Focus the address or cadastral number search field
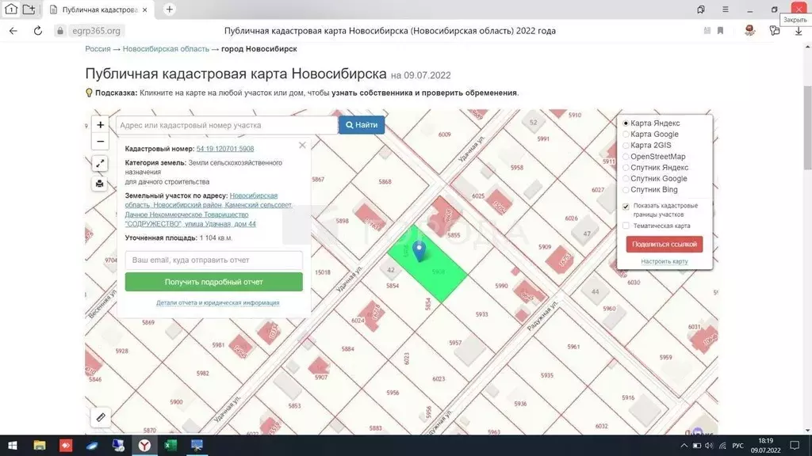 pos(227,125)
